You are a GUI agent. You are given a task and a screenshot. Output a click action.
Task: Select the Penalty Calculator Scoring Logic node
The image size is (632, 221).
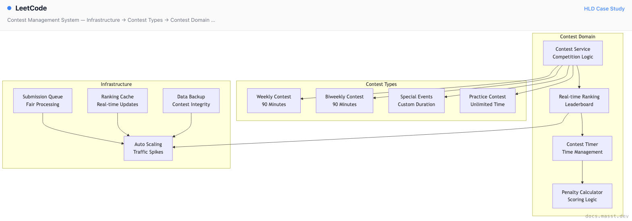click(582, 196)
